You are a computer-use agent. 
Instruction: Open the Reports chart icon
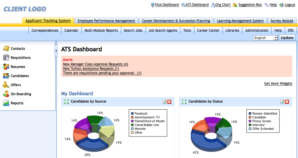pos(6,103)
